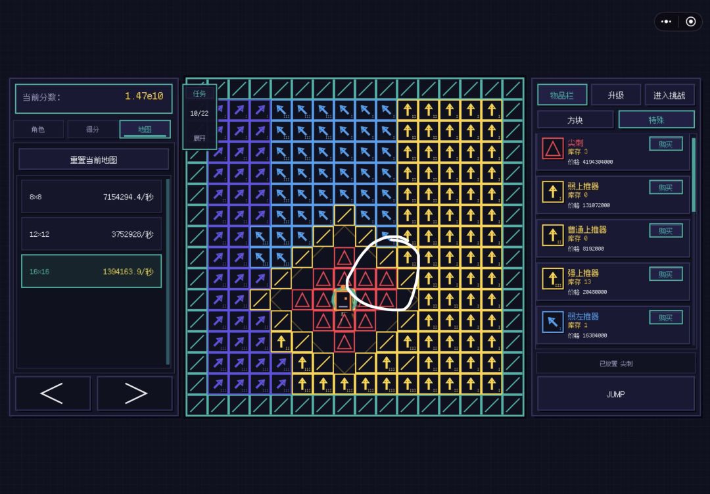Click the red 尖刺 spike item icon
710x494 pixels.
[x=552, y=149]
